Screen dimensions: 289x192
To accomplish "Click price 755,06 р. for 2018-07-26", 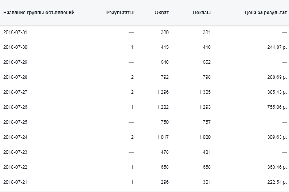I will 277,107.
